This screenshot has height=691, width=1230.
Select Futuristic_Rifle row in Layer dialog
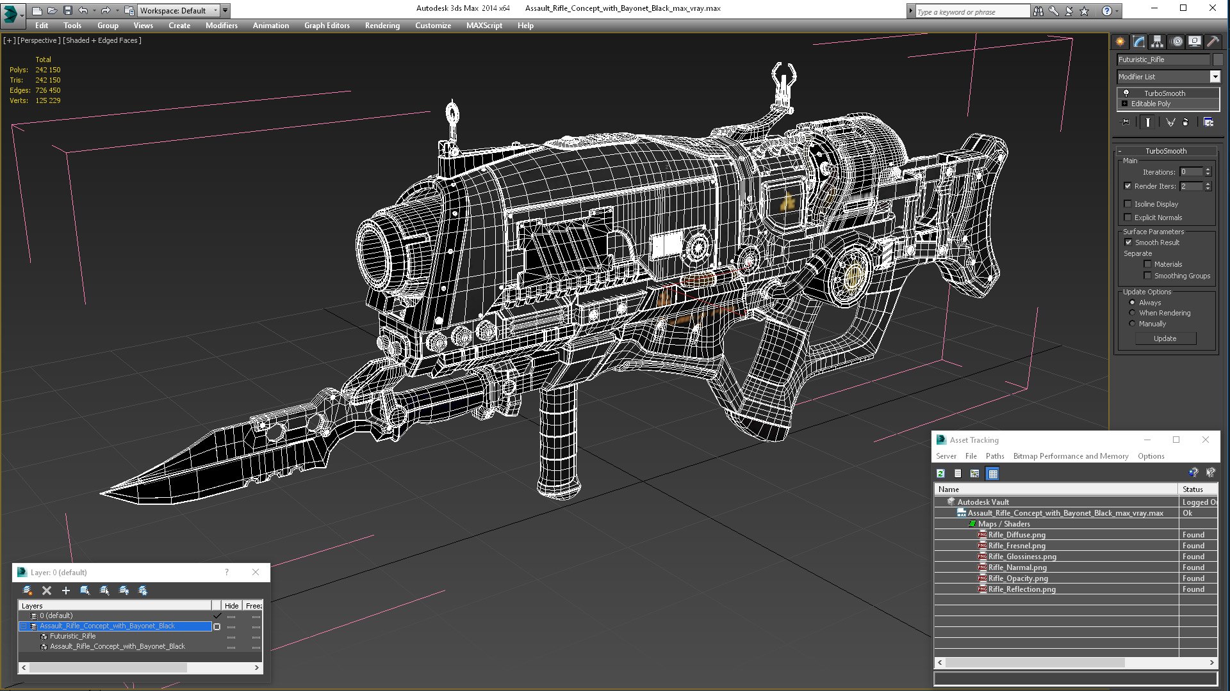(x=73, y=637)
